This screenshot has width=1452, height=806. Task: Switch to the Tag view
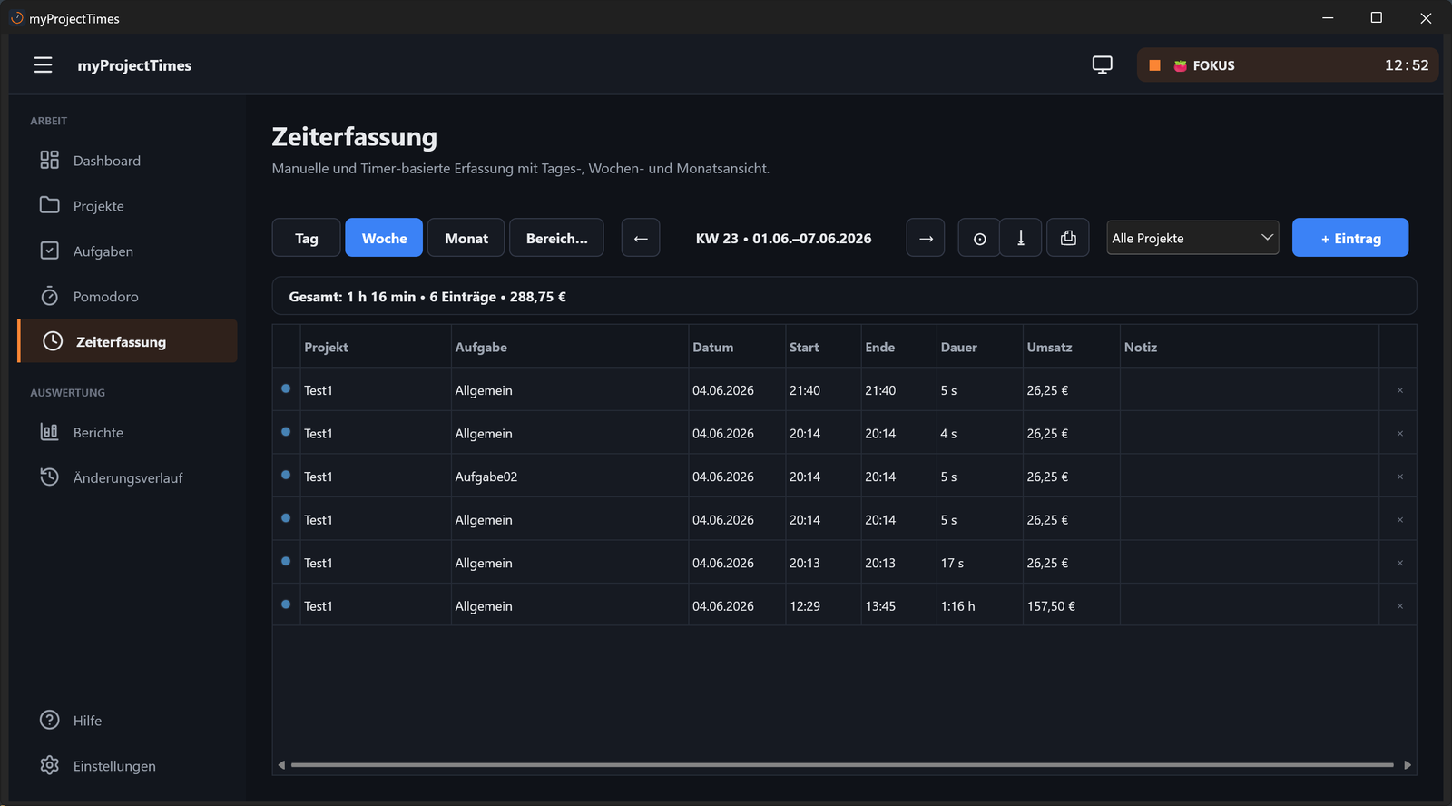(306, 239)
